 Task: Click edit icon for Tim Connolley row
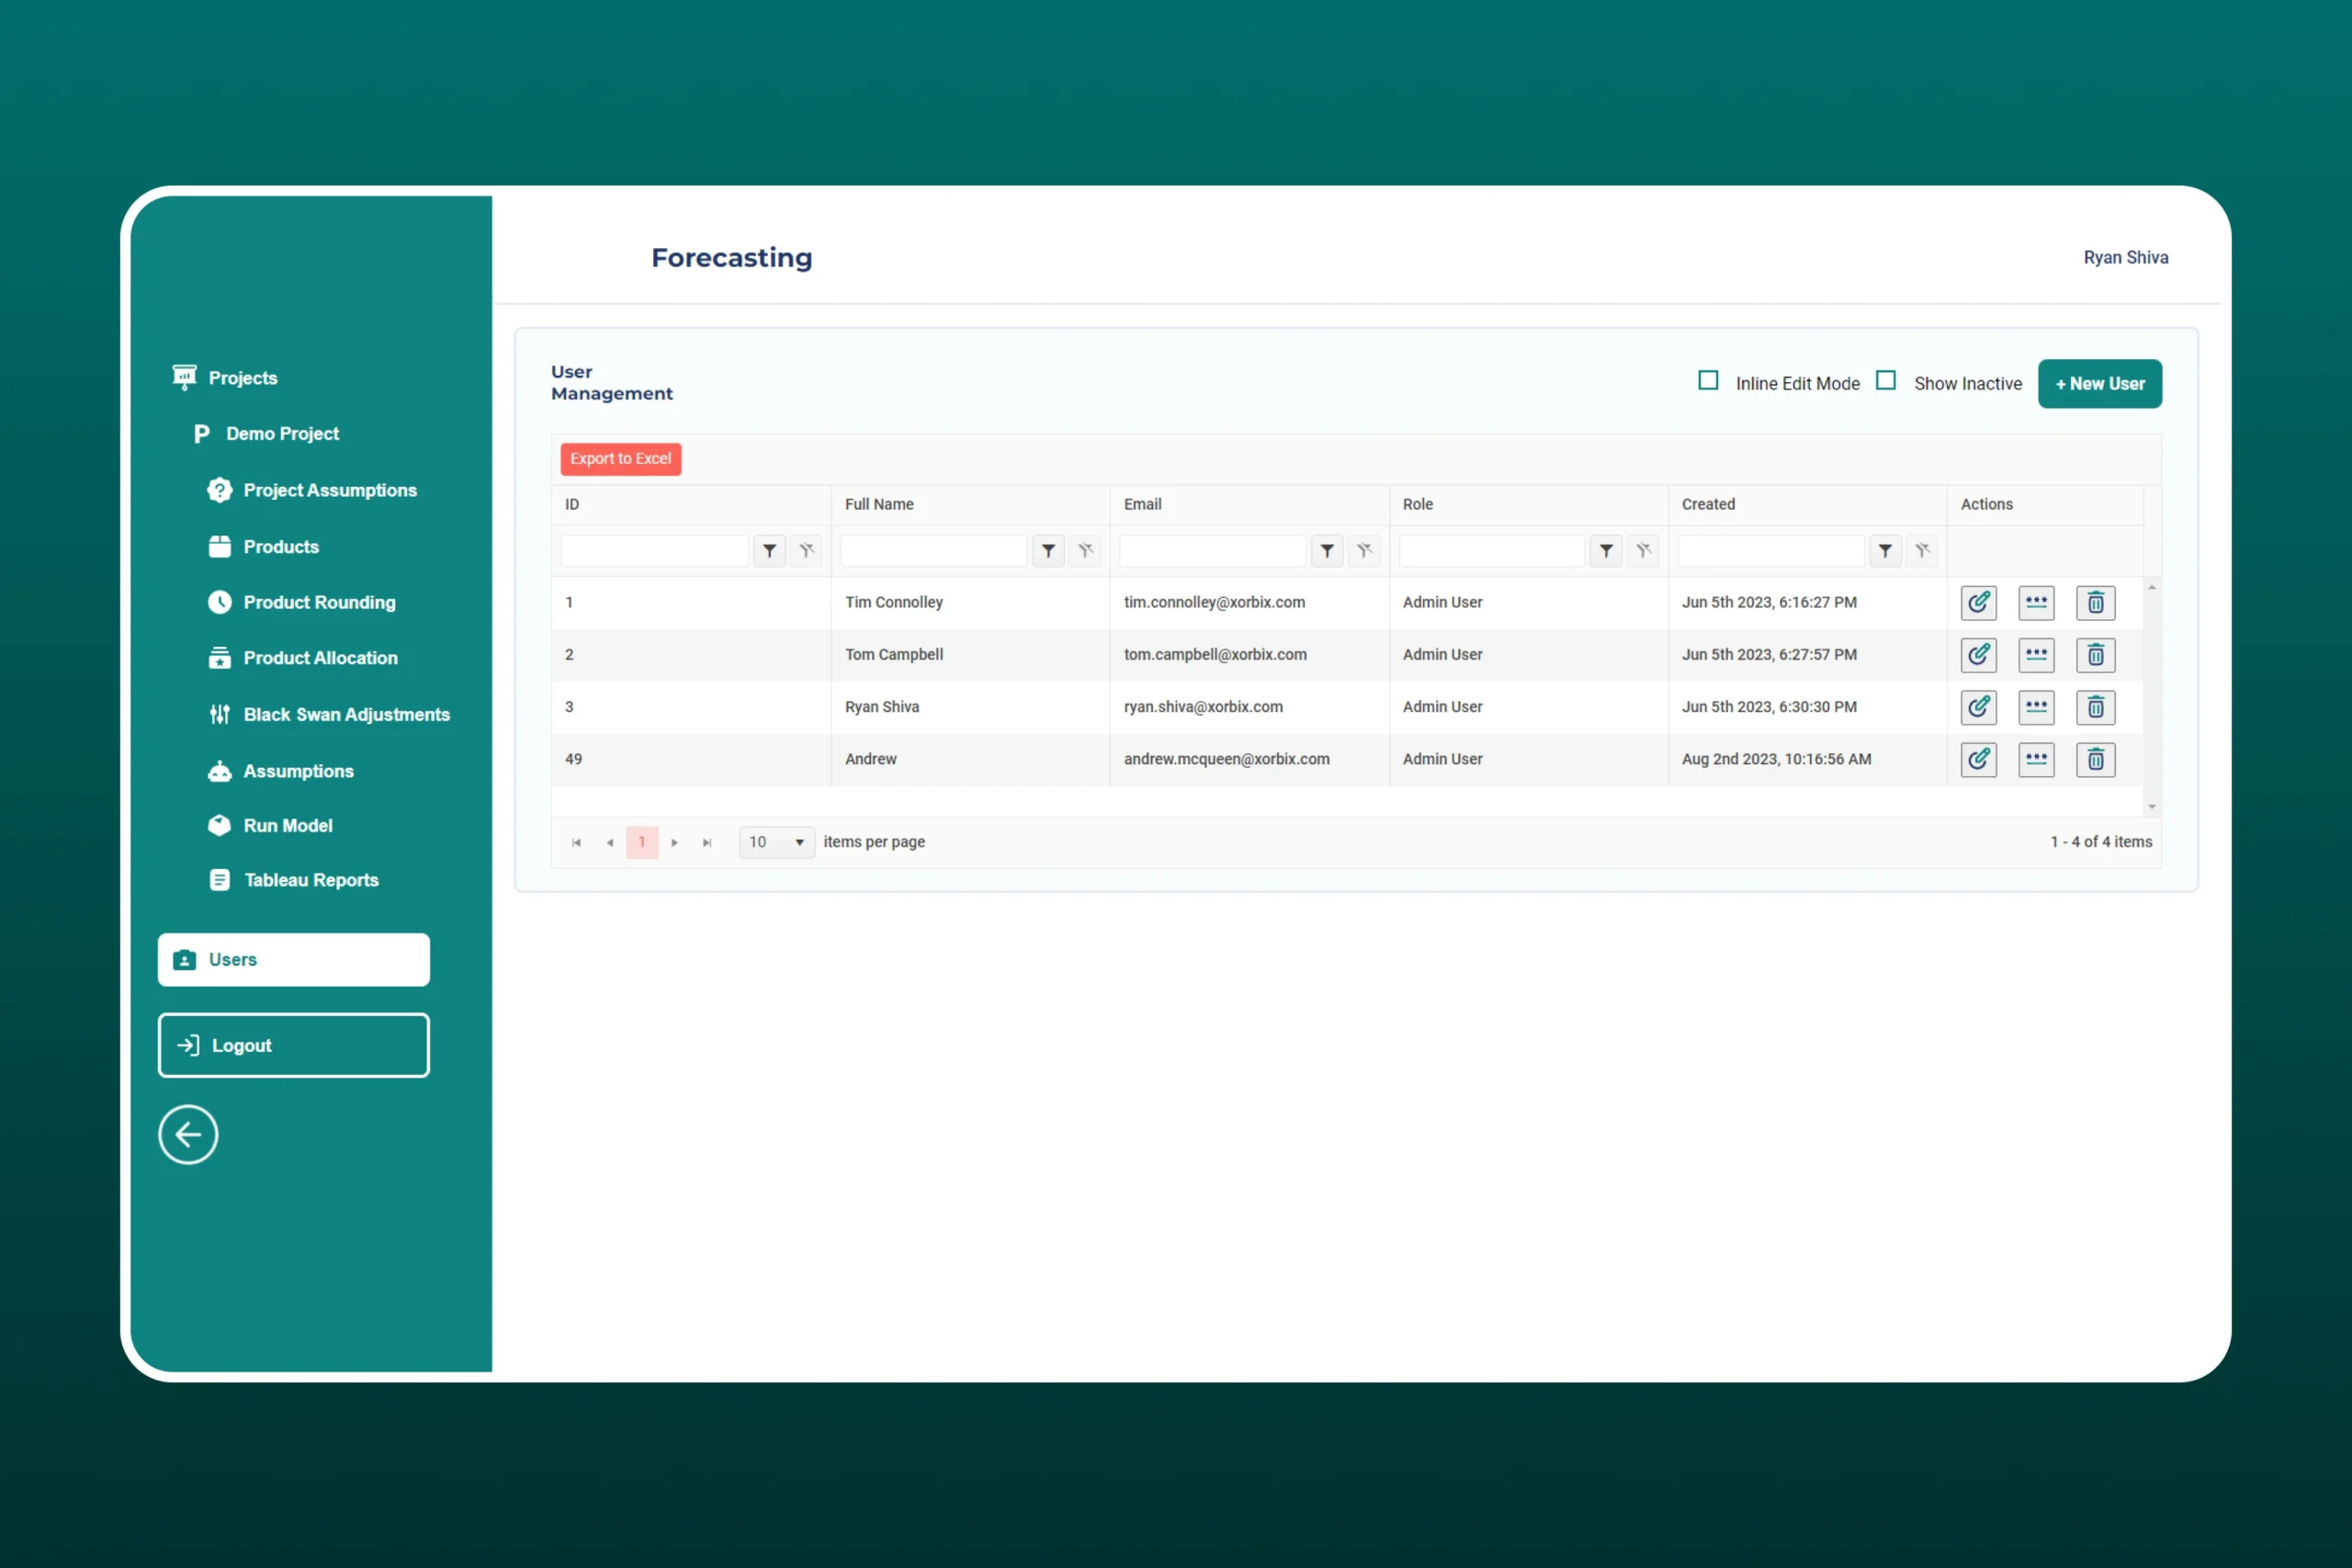(x=1978, y=603)
